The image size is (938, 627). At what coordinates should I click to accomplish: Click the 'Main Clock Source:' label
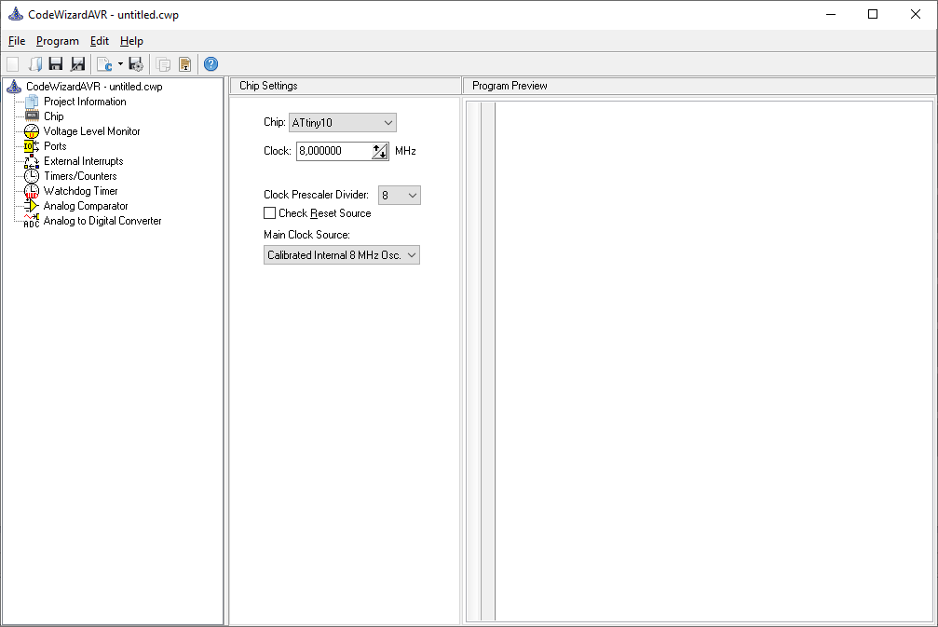coord(306,235)
